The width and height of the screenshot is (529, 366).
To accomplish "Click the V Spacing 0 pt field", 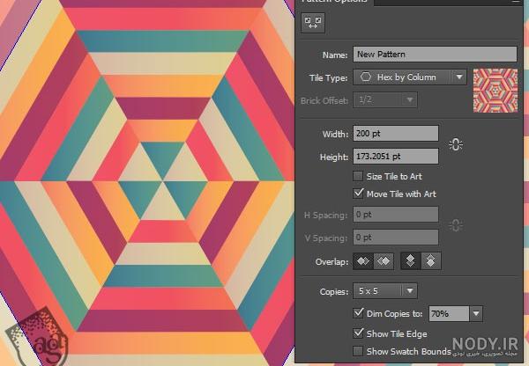I will 396,238.
